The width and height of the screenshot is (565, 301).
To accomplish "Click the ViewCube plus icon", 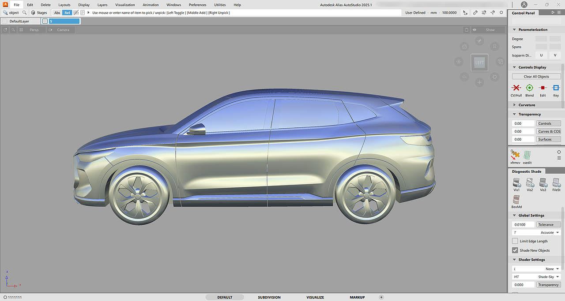I will point(480,82).
